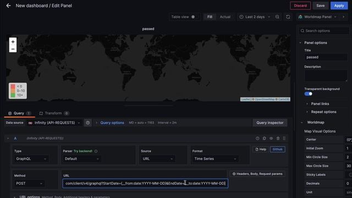This screenshot has width=352, height=198.
Task: Click the Save button
Action: (320, 5)
